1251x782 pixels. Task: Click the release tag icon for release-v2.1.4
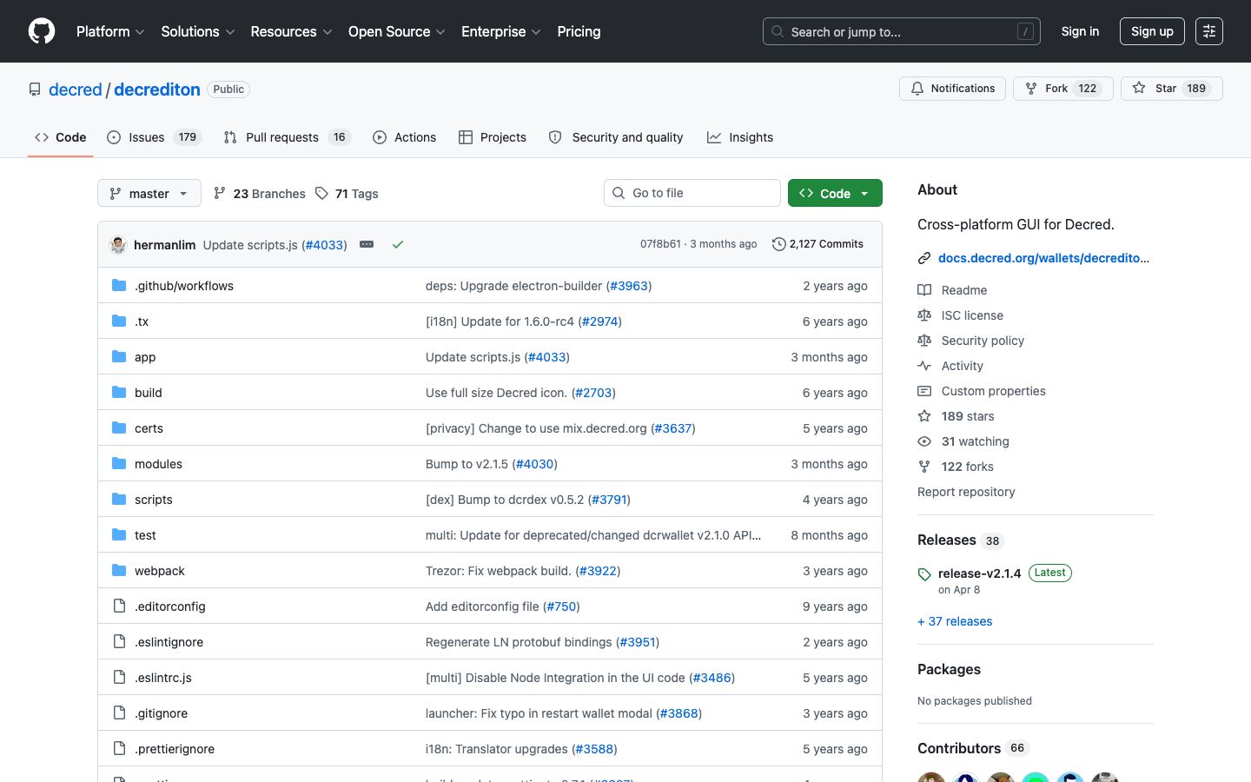coord(924,574)
